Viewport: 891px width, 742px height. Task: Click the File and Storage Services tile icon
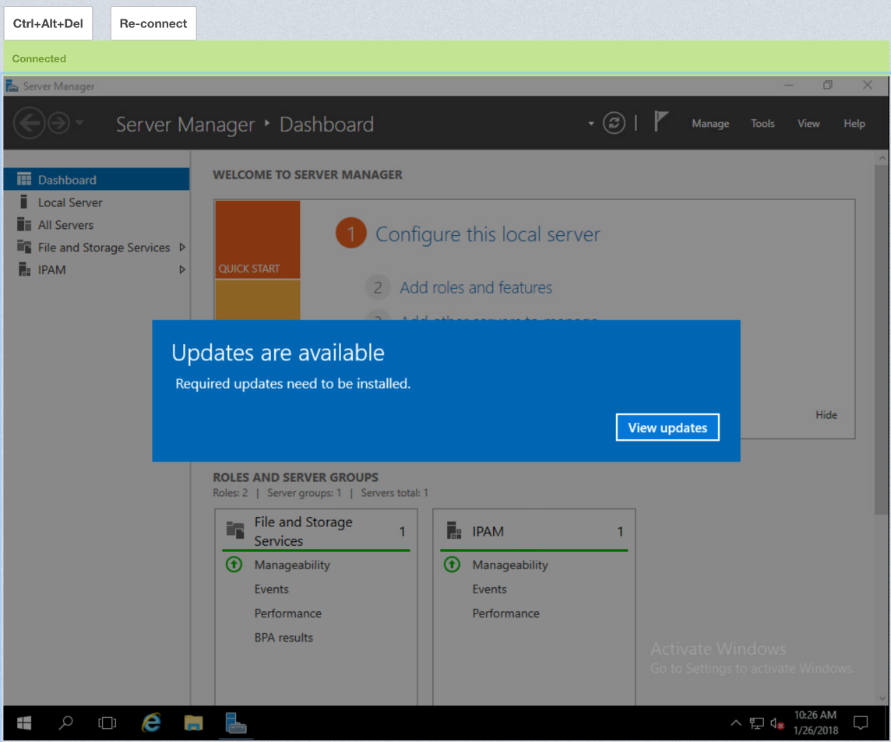235,529
